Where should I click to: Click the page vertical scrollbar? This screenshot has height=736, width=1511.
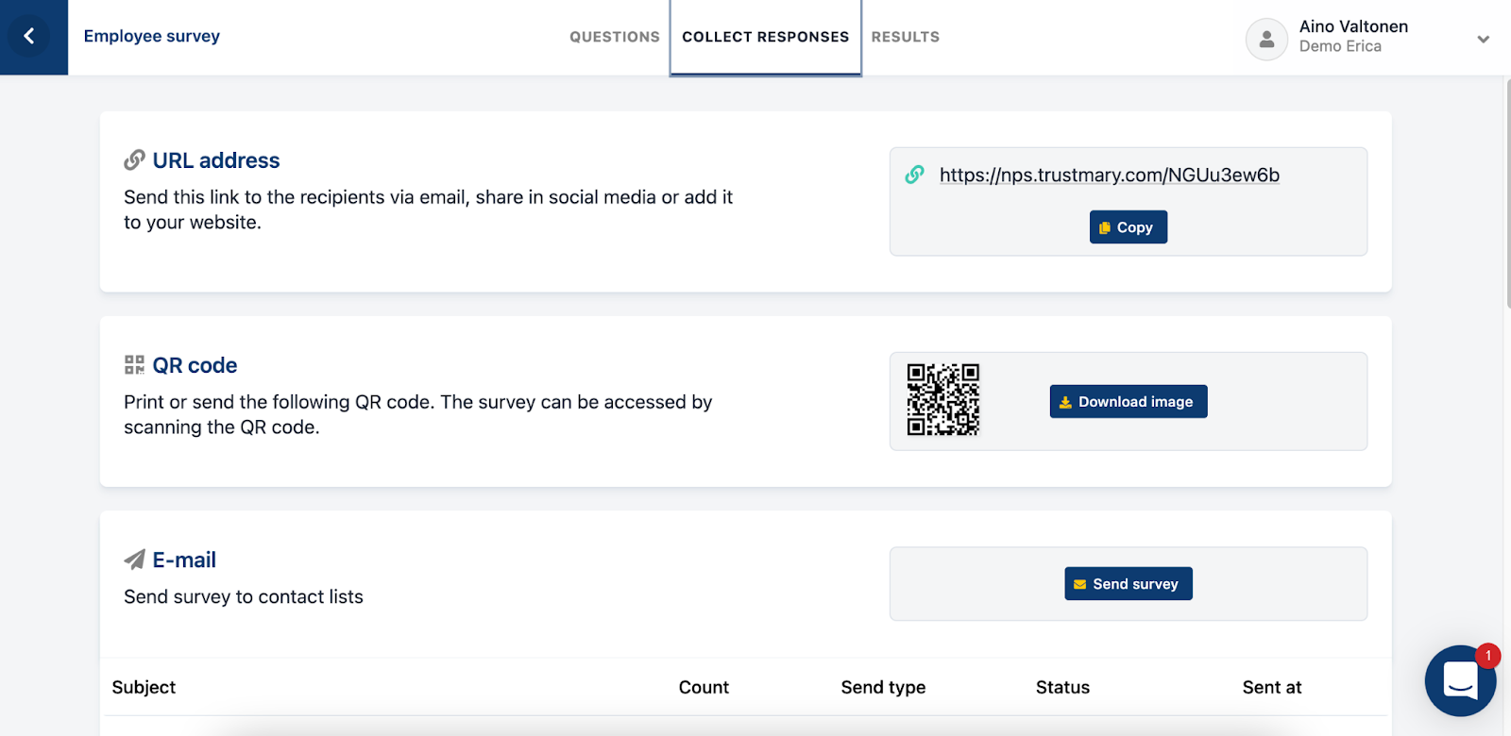pos(1507,193)
